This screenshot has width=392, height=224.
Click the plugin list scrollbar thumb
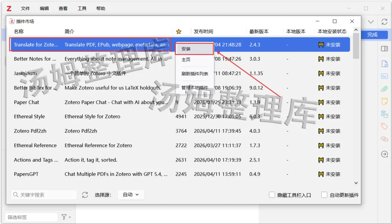tap(356, 46)
